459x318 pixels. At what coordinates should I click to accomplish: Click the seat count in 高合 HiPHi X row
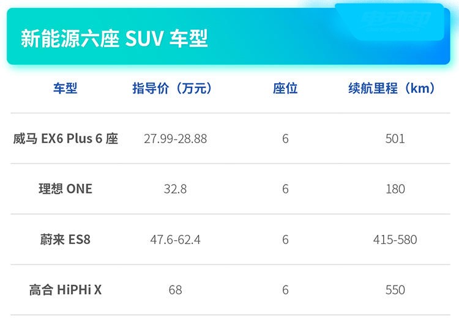coord(285,290)
